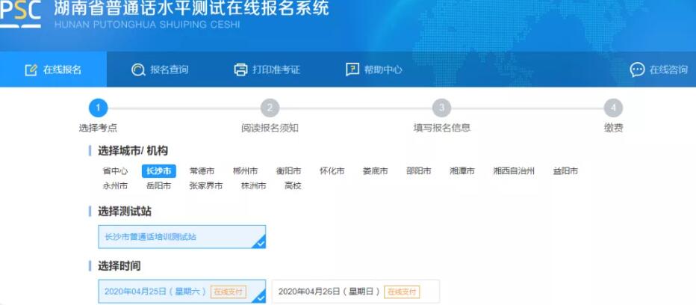Open the 帮助中心 tab

click(374, 70)
